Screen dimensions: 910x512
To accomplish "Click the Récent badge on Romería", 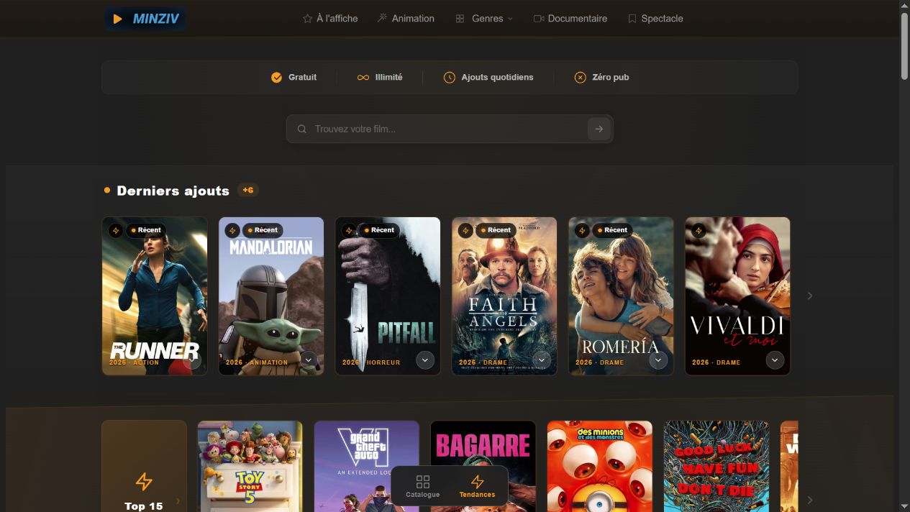I will [x=612, y=231].
